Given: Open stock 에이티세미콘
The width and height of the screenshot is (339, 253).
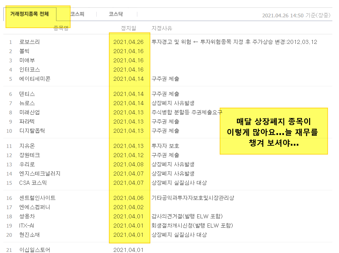Looking at the screenshot, I should click(35, 79).
